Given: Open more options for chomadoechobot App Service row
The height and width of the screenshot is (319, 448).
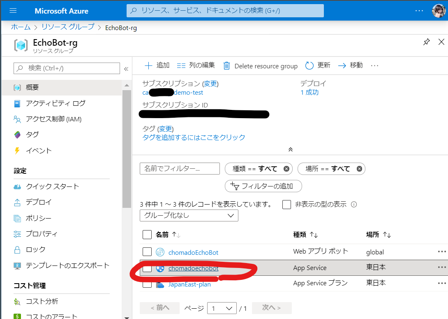Looking at the screenshot, I should (x=442, y=267).
